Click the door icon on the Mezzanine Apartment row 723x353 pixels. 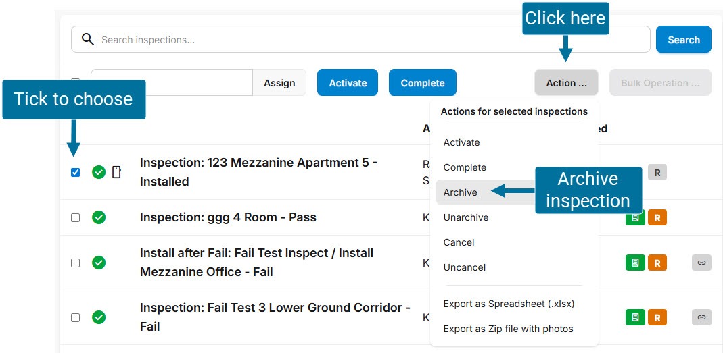[116, 172]
